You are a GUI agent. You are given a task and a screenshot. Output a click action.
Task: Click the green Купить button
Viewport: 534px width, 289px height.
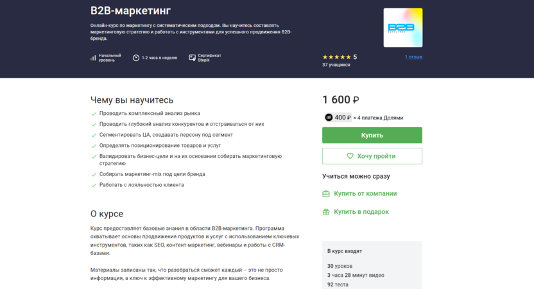(x=372, y=135)
